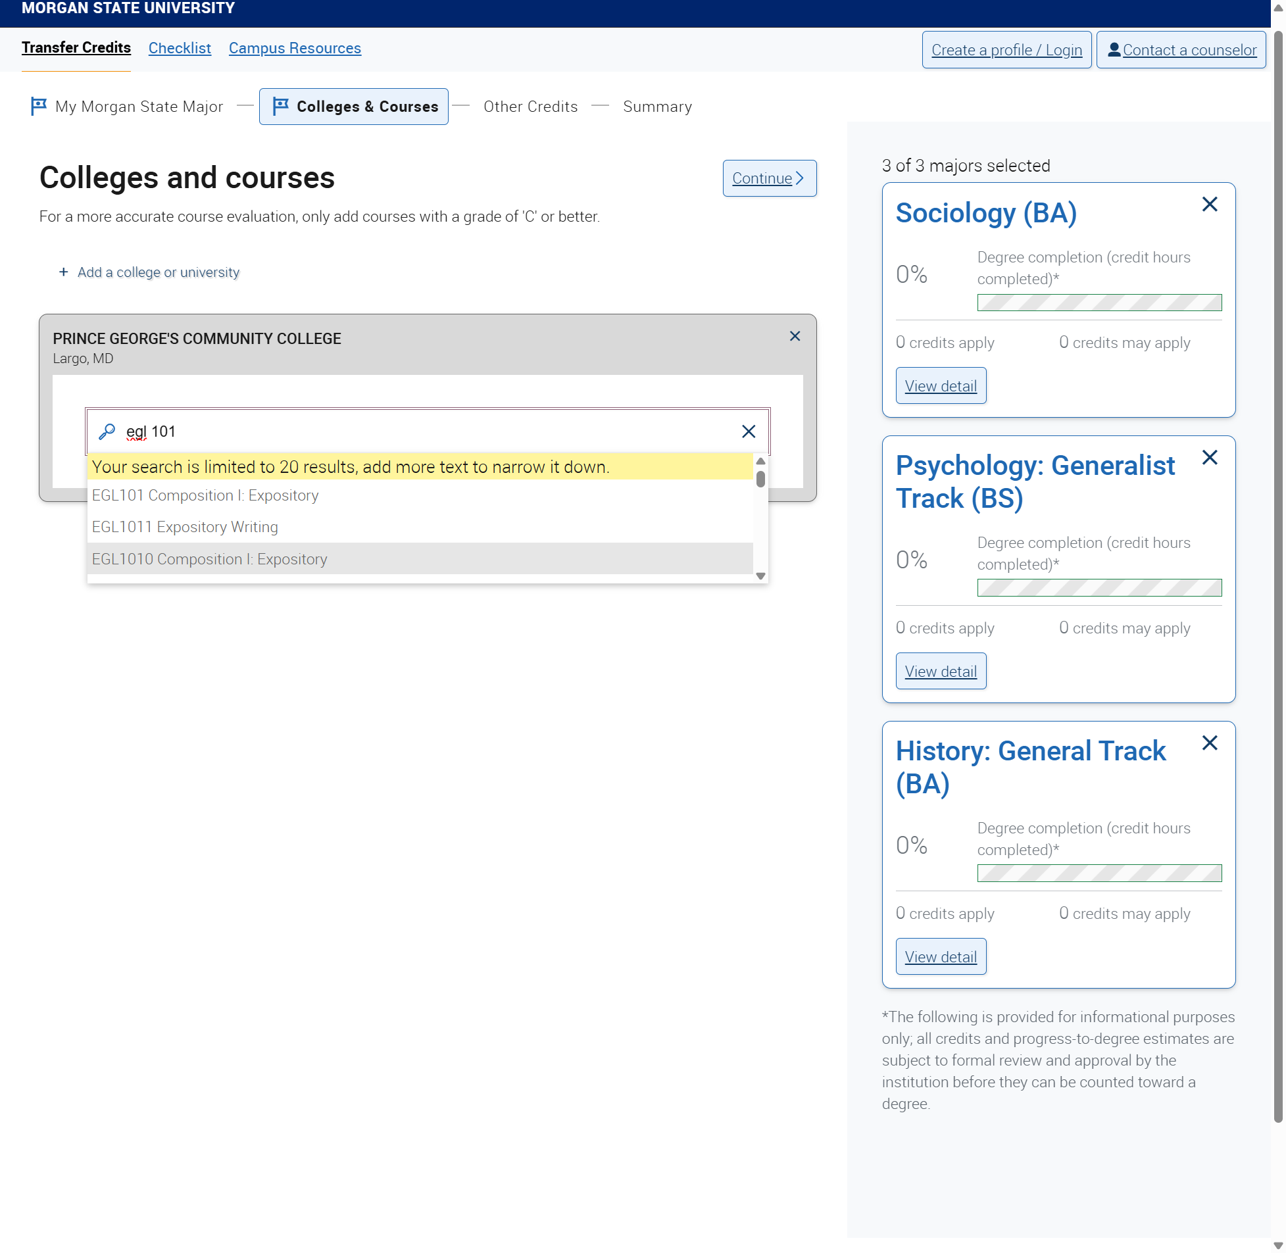The height and width of the screenshot is (1253, 1286).
Task: Click the Morgan State University header title
Action: pyautogui.click(x=128, y=8)
